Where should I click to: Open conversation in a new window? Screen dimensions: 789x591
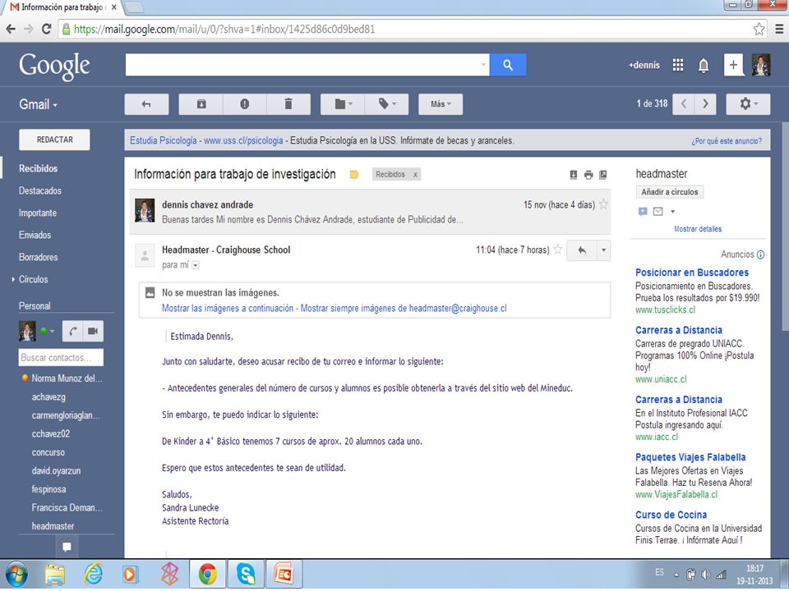coord(602,174)
